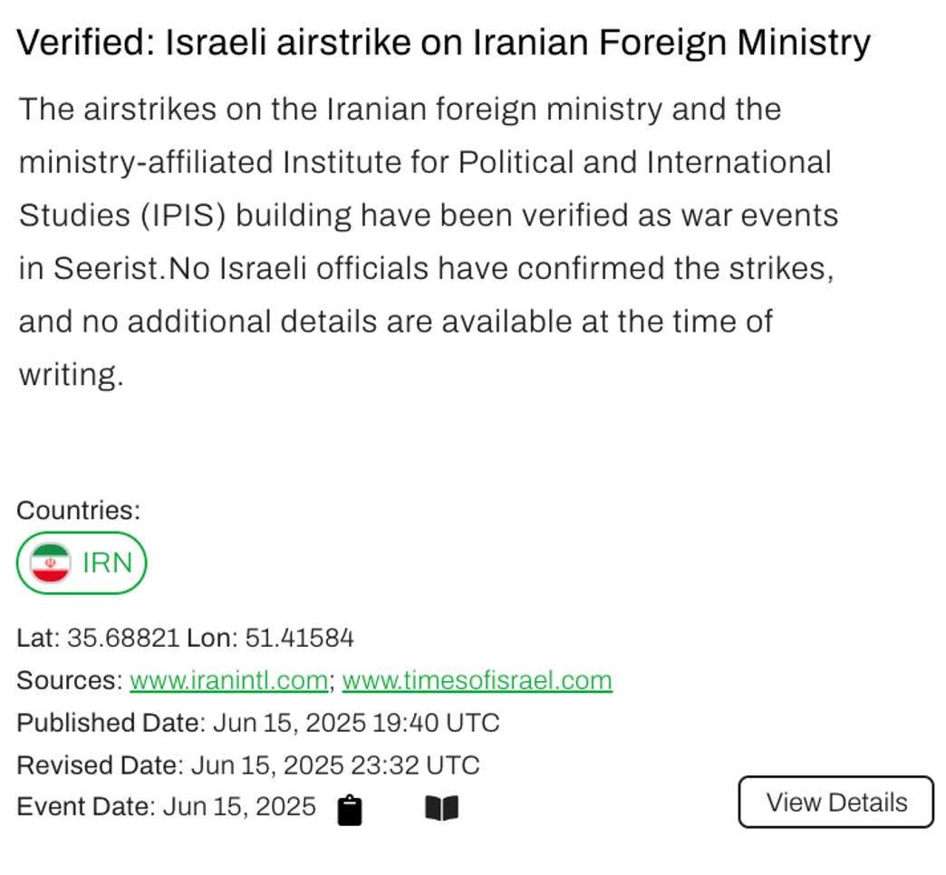Click the open book icon
The image size is (946, 875).
pos(441,808)
